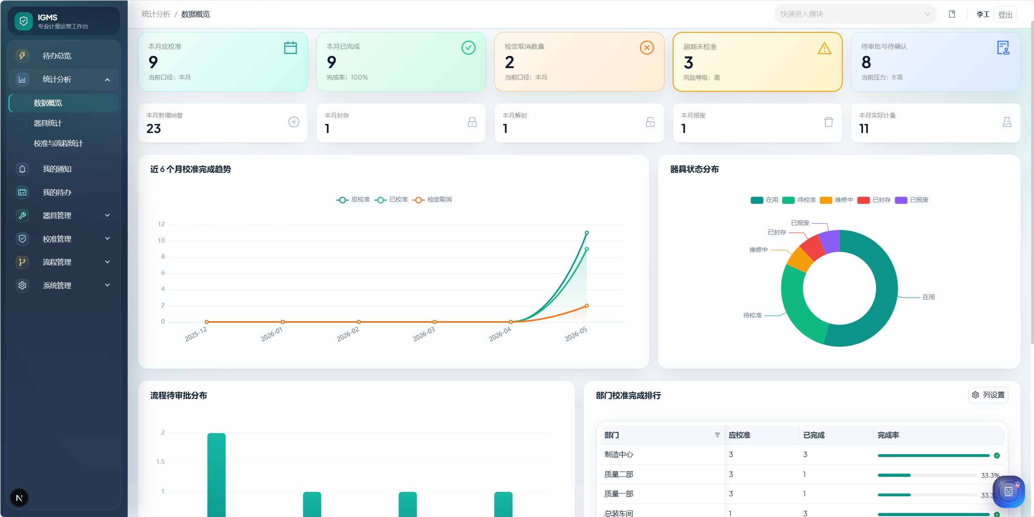
Task: Toggle 待校准 in donut chart legend
Action: pos(799,200)
